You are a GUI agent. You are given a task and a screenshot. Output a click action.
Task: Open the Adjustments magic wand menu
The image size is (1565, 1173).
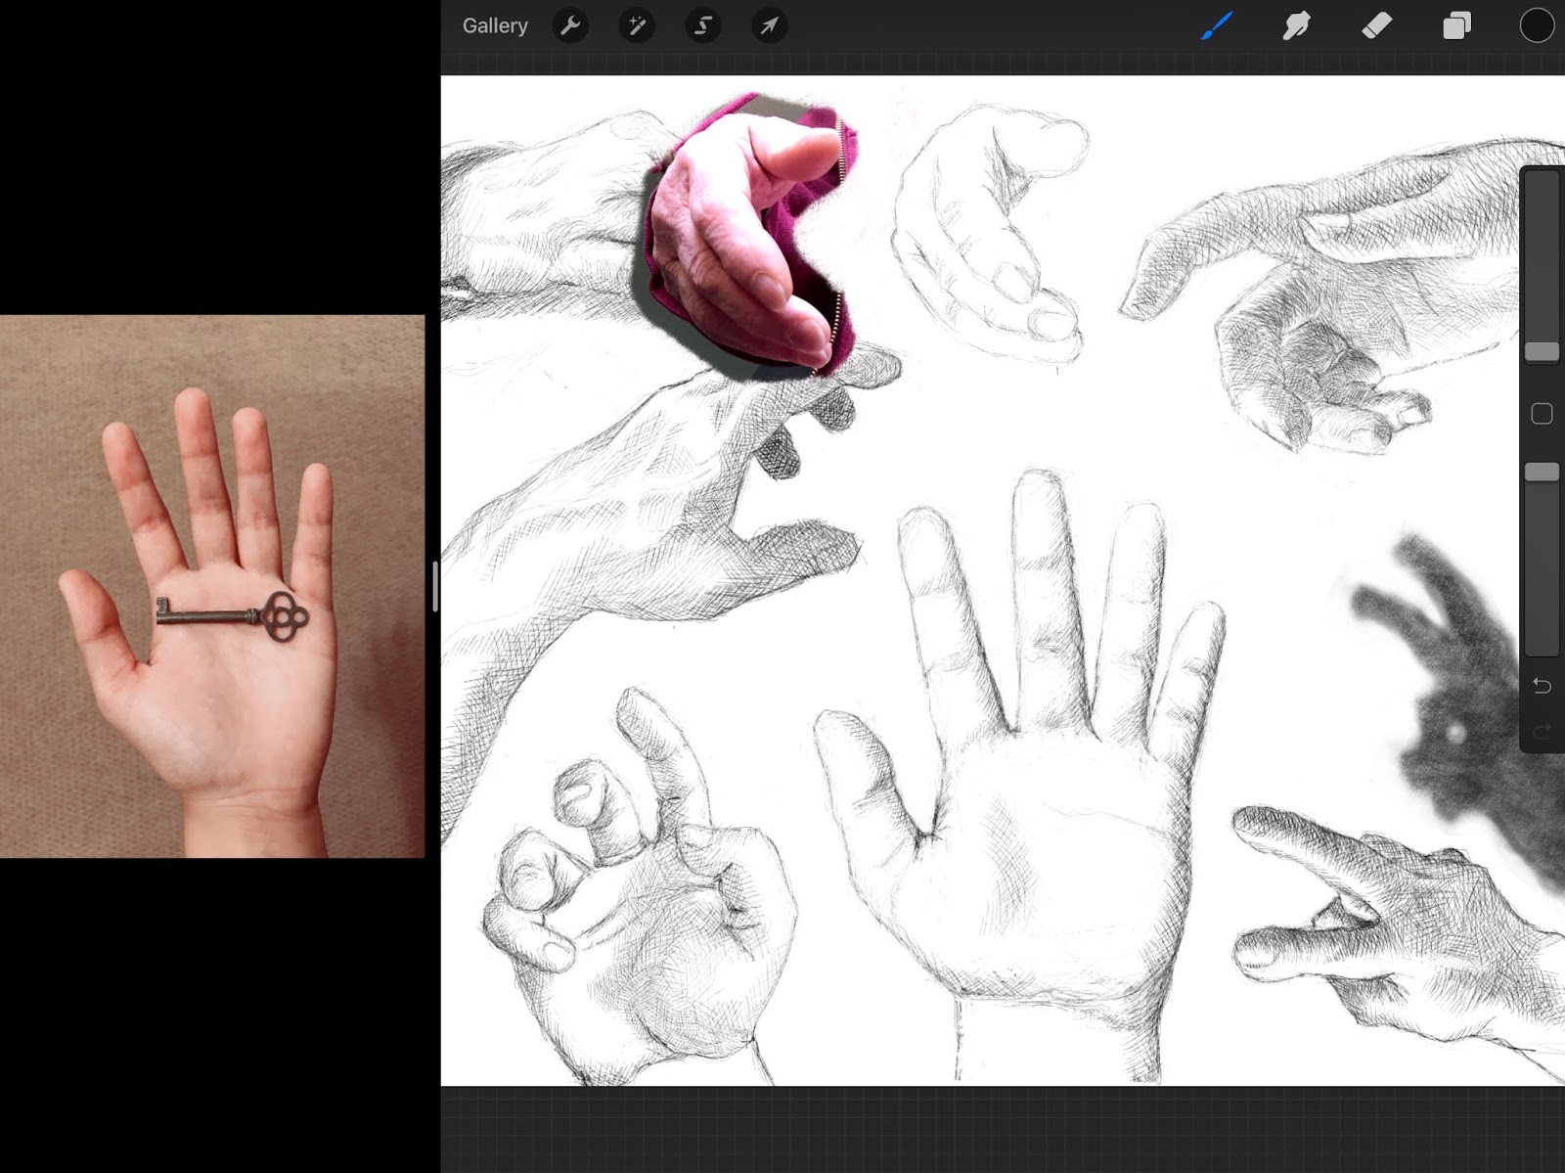click(637, 26)
